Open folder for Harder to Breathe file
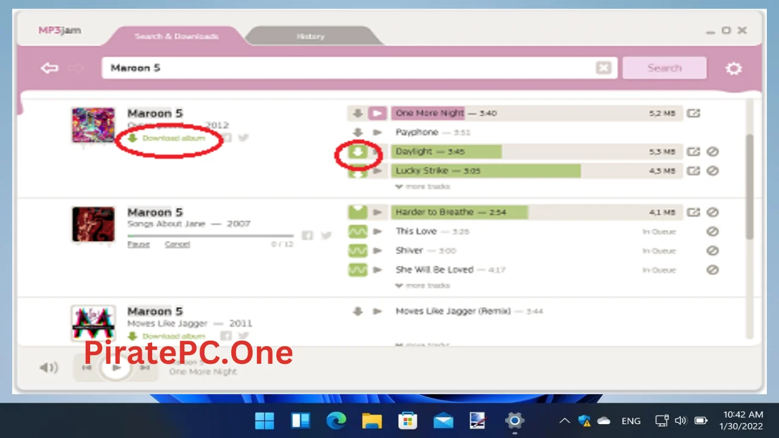Image resolution: width=779 pixels, height=438 pixels. click(x=694, y=212)
